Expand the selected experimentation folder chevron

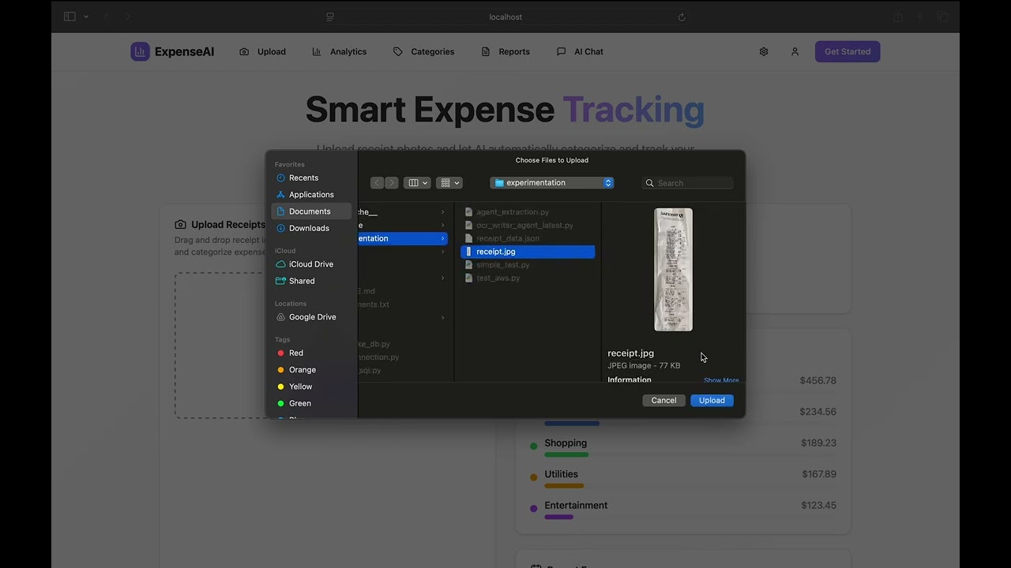[x=442, y=238]
